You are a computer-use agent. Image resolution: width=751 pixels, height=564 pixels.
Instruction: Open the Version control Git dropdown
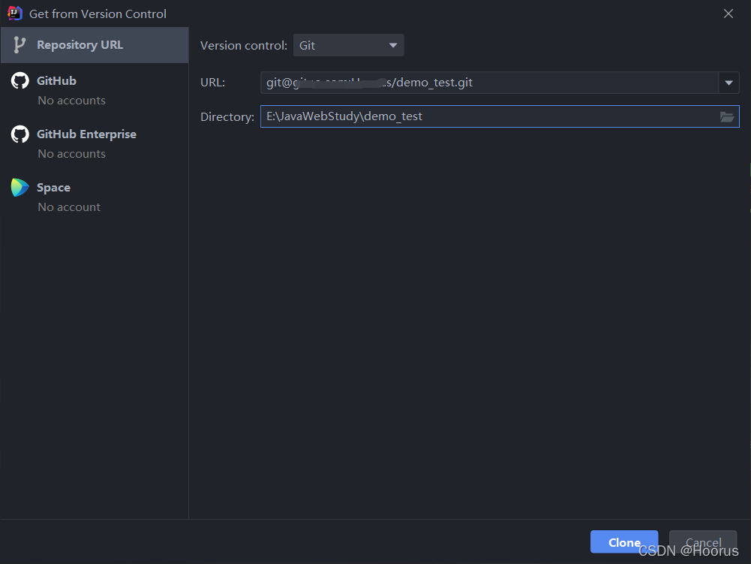pyautogui.click(x=348, y=46)
